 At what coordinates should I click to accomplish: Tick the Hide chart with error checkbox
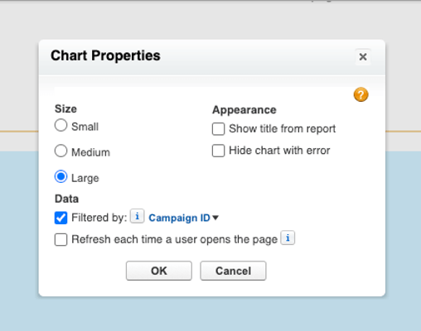(x=218, y=151)
